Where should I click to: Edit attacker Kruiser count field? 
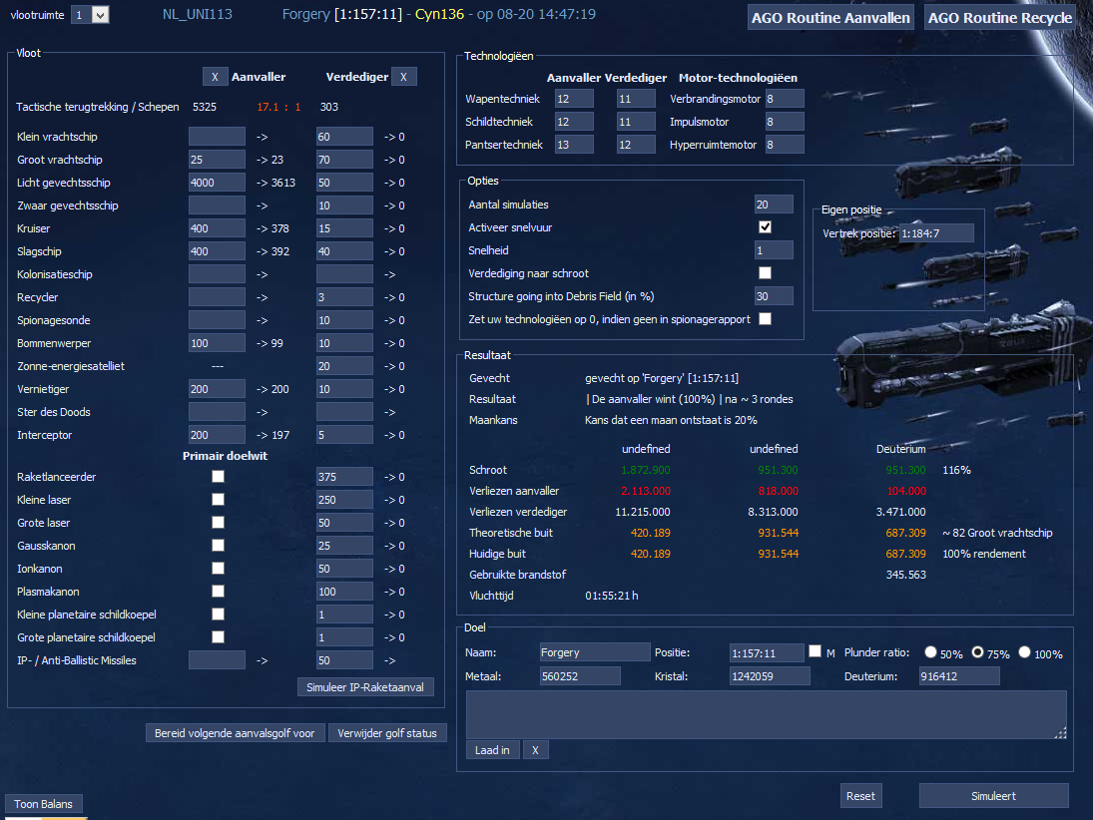pos(217,228)
